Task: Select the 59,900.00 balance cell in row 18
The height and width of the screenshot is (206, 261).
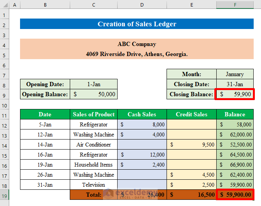Action: [x=235, y=185]
